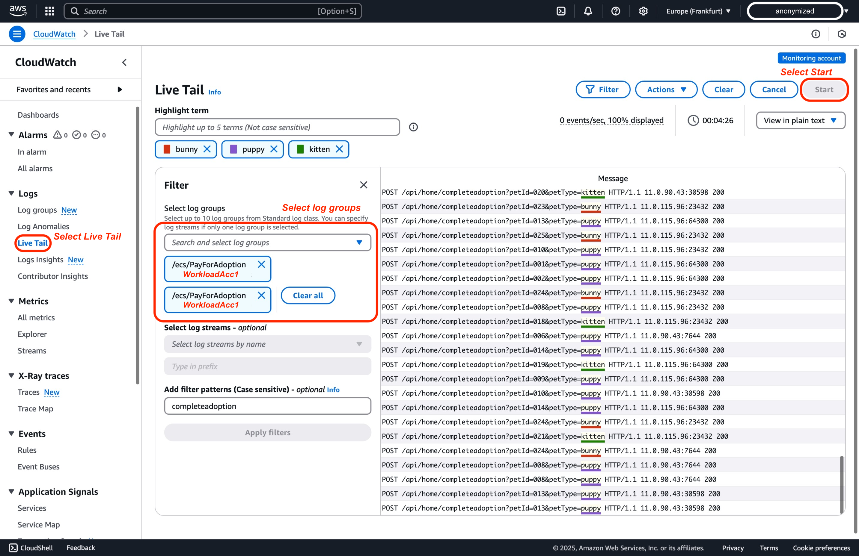Focus the completeadoption filter pattern field
Viewport: 859px width, 556px height.
click(x=267, y=406)
